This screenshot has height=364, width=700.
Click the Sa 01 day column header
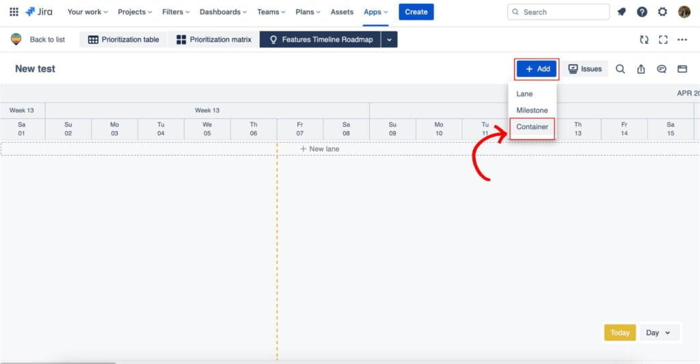click(x=21, y=129)
